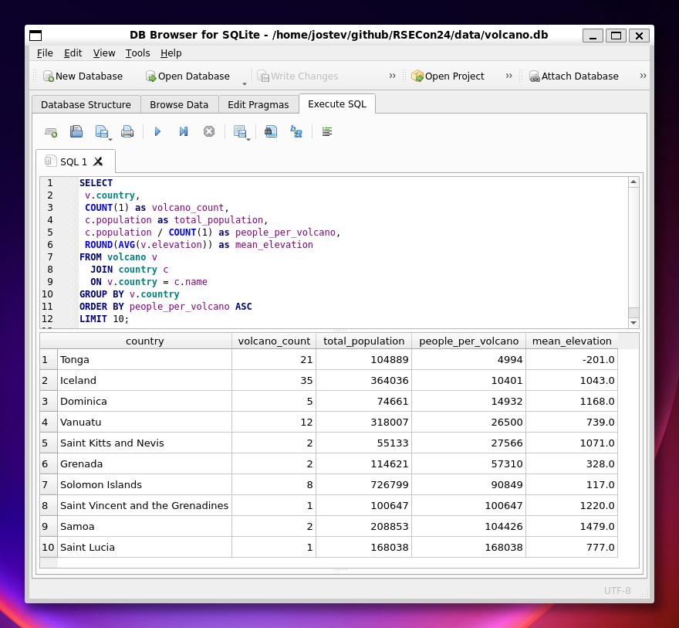679x628 pixels.
Task: Click the Open tab icon in SQL toolbar
Action: click(x=51, y=132)
